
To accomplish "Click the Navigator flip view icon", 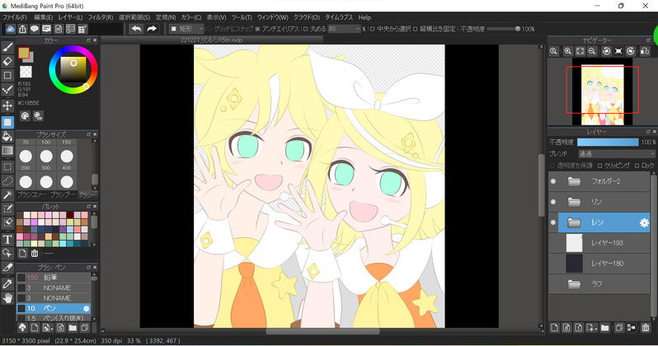I will (x=645, y=51).
